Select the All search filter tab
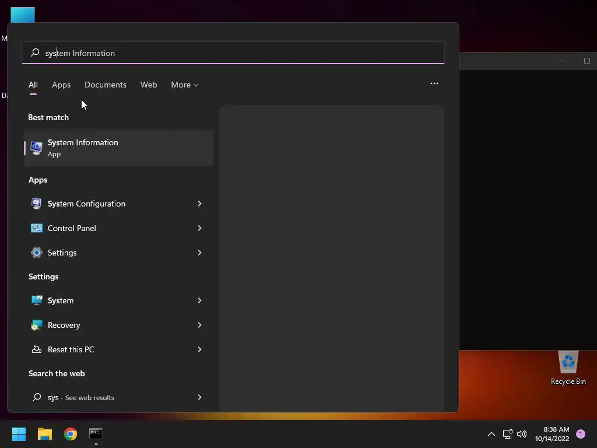Screen dimensions: 597x448 (x=33, y=85)
